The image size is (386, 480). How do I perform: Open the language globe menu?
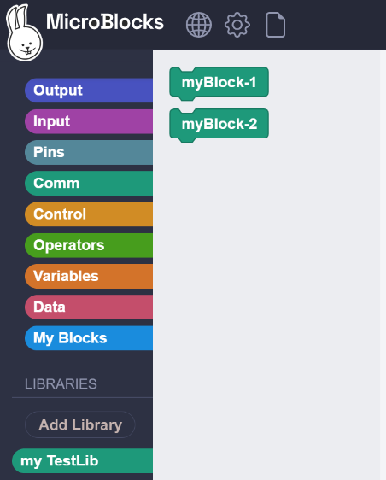[x=199, y=25]
